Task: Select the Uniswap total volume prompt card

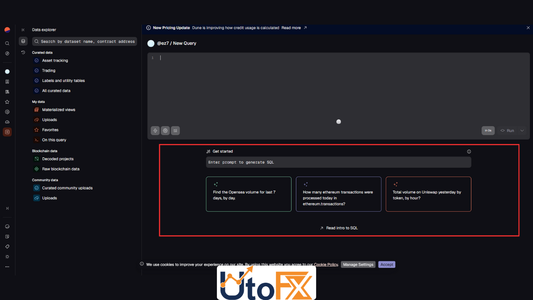Action: click(428, 194)
